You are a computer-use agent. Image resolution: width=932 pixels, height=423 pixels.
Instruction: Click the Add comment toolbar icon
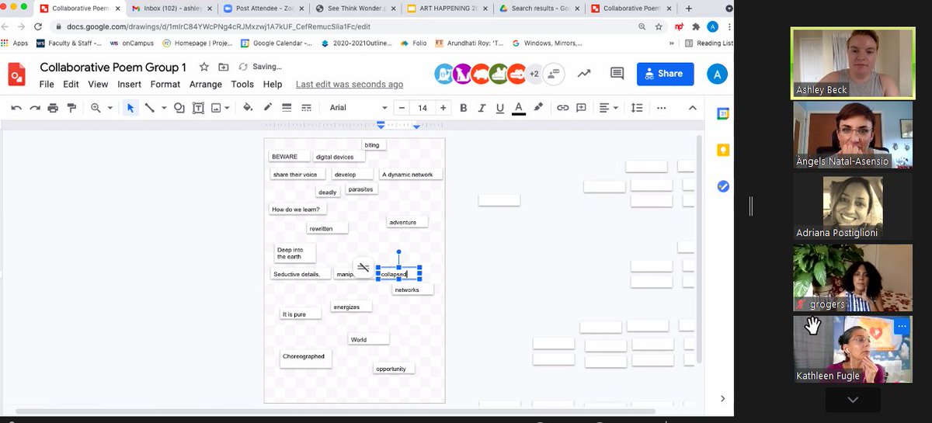coord(581,108)
